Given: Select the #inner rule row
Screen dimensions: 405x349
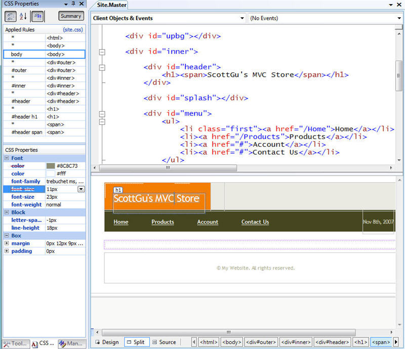Looking at the screenshot, I should pos(44,85).
